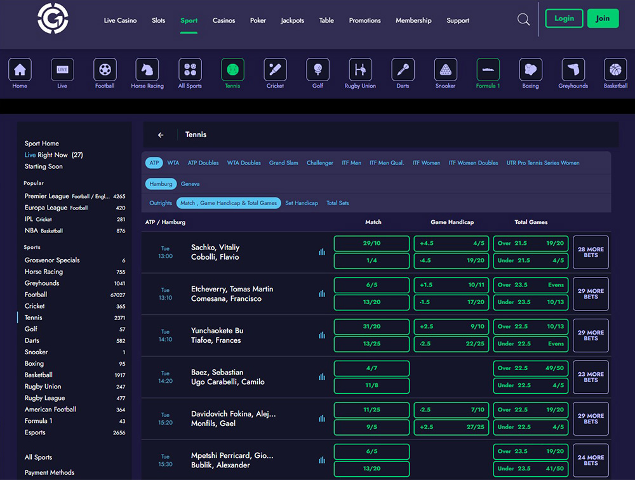
Task: Select Cobolli match odds 1/4
Action: 371,260
